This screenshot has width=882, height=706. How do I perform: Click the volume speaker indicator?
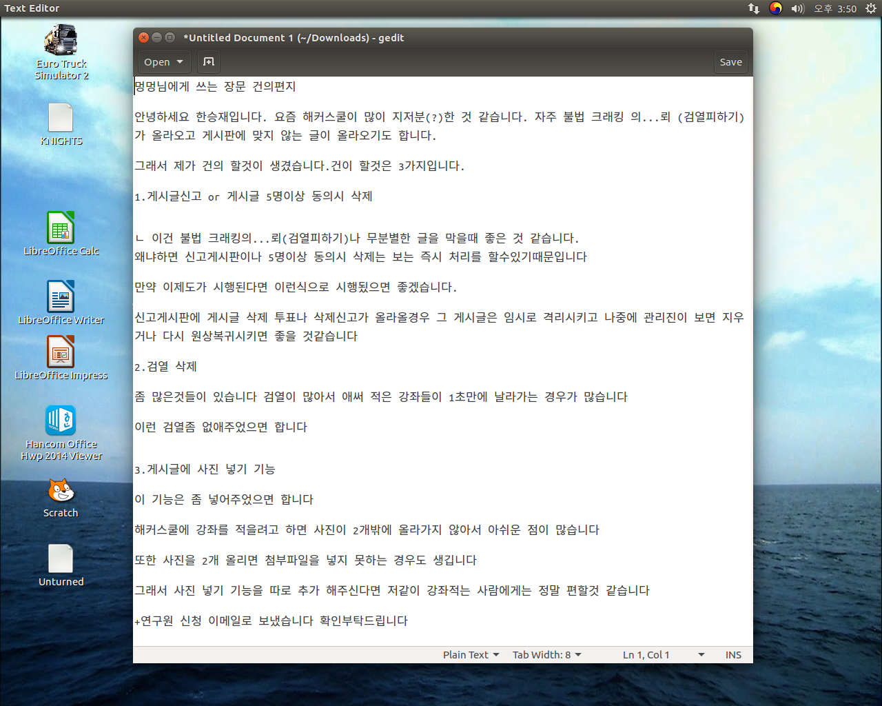pos(797,9)
